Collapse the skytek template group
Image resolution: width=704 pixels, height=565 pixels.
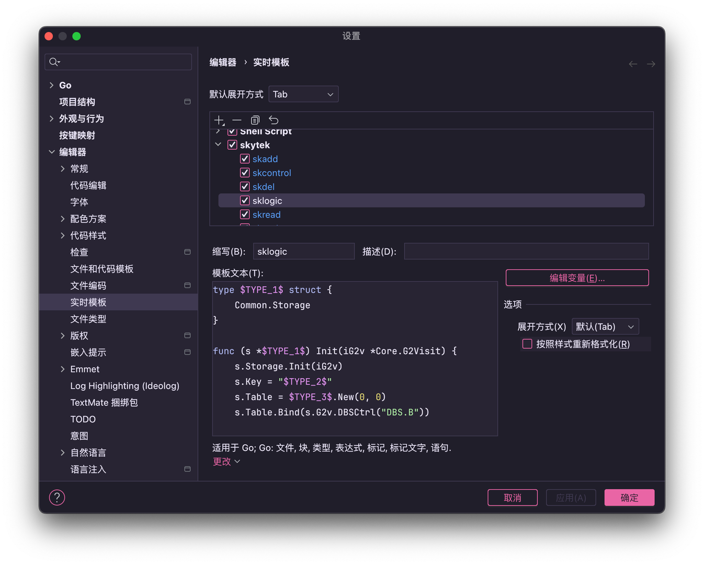click(x=218, y=144)
